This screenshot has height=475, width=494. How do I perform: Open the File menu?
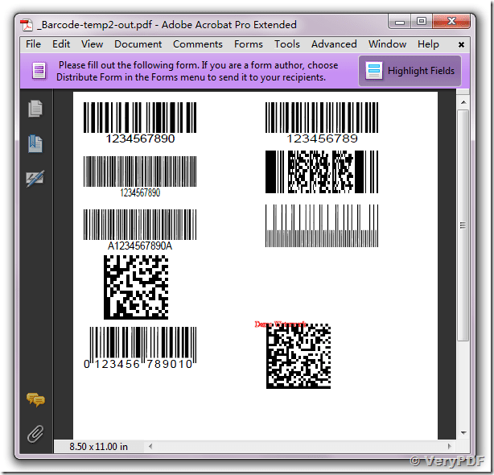click(34, 44)
